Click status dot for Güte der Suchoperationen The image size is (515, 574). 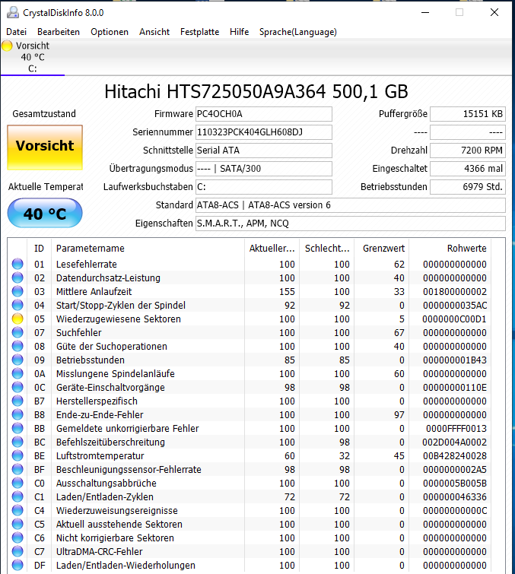pos(17,346)
